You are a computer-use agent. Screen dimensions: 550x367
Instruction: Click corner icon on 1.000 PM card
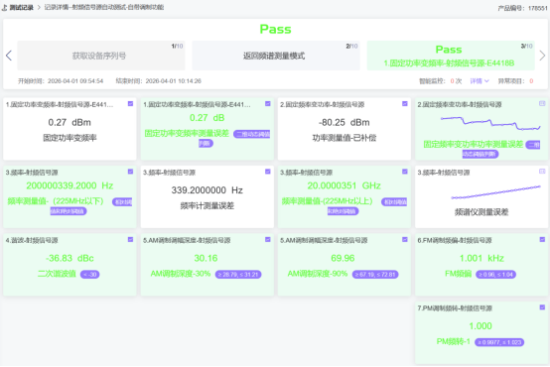(542, 307)
